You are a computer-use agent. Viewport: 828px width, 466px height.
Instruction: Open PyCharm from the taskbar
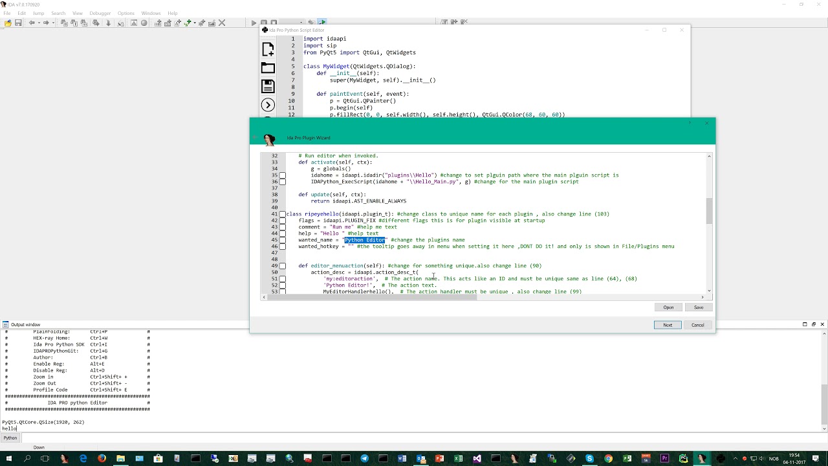click(683, 458)
